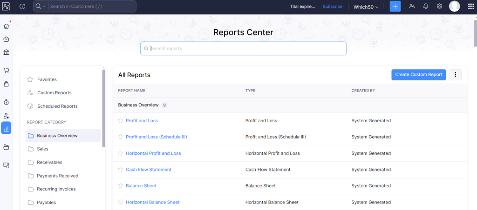477x210 pixels.
Task: Open Banking module from the sidebar
Action: click(7, 52)
